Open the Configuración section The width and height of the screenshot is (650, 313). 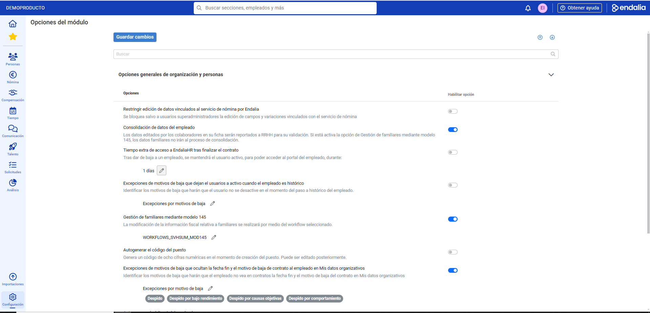[13, 300]
